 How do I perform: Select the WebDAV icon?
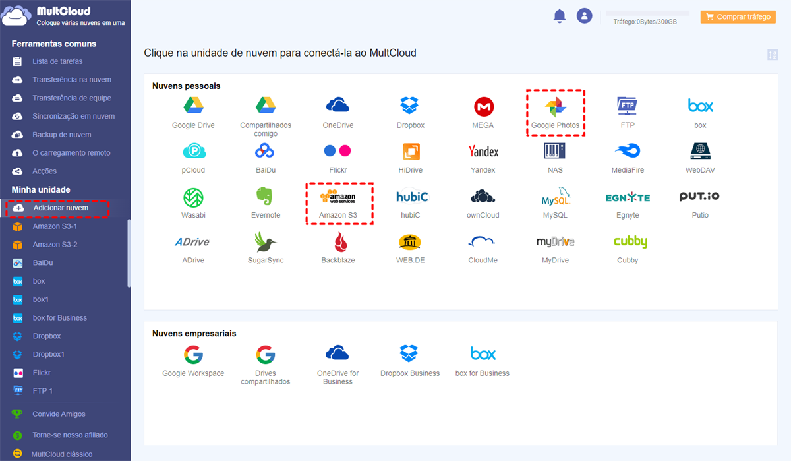tap(700, 151)
